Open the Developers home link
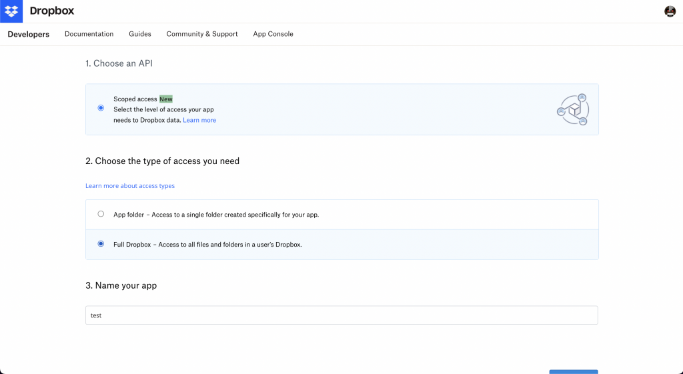 (x=28, y=35)
